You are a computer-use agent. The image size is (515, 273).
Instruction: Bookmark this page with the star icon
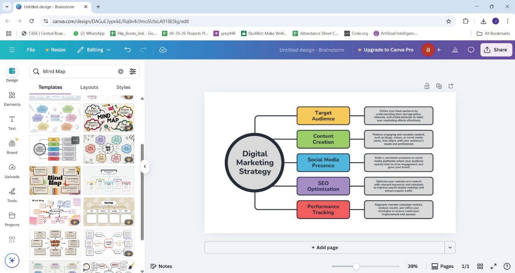449,21
